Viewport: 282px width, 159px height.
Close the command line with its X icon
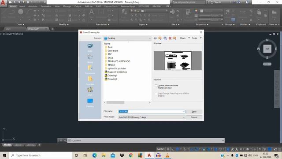click(x=61, y=140)
